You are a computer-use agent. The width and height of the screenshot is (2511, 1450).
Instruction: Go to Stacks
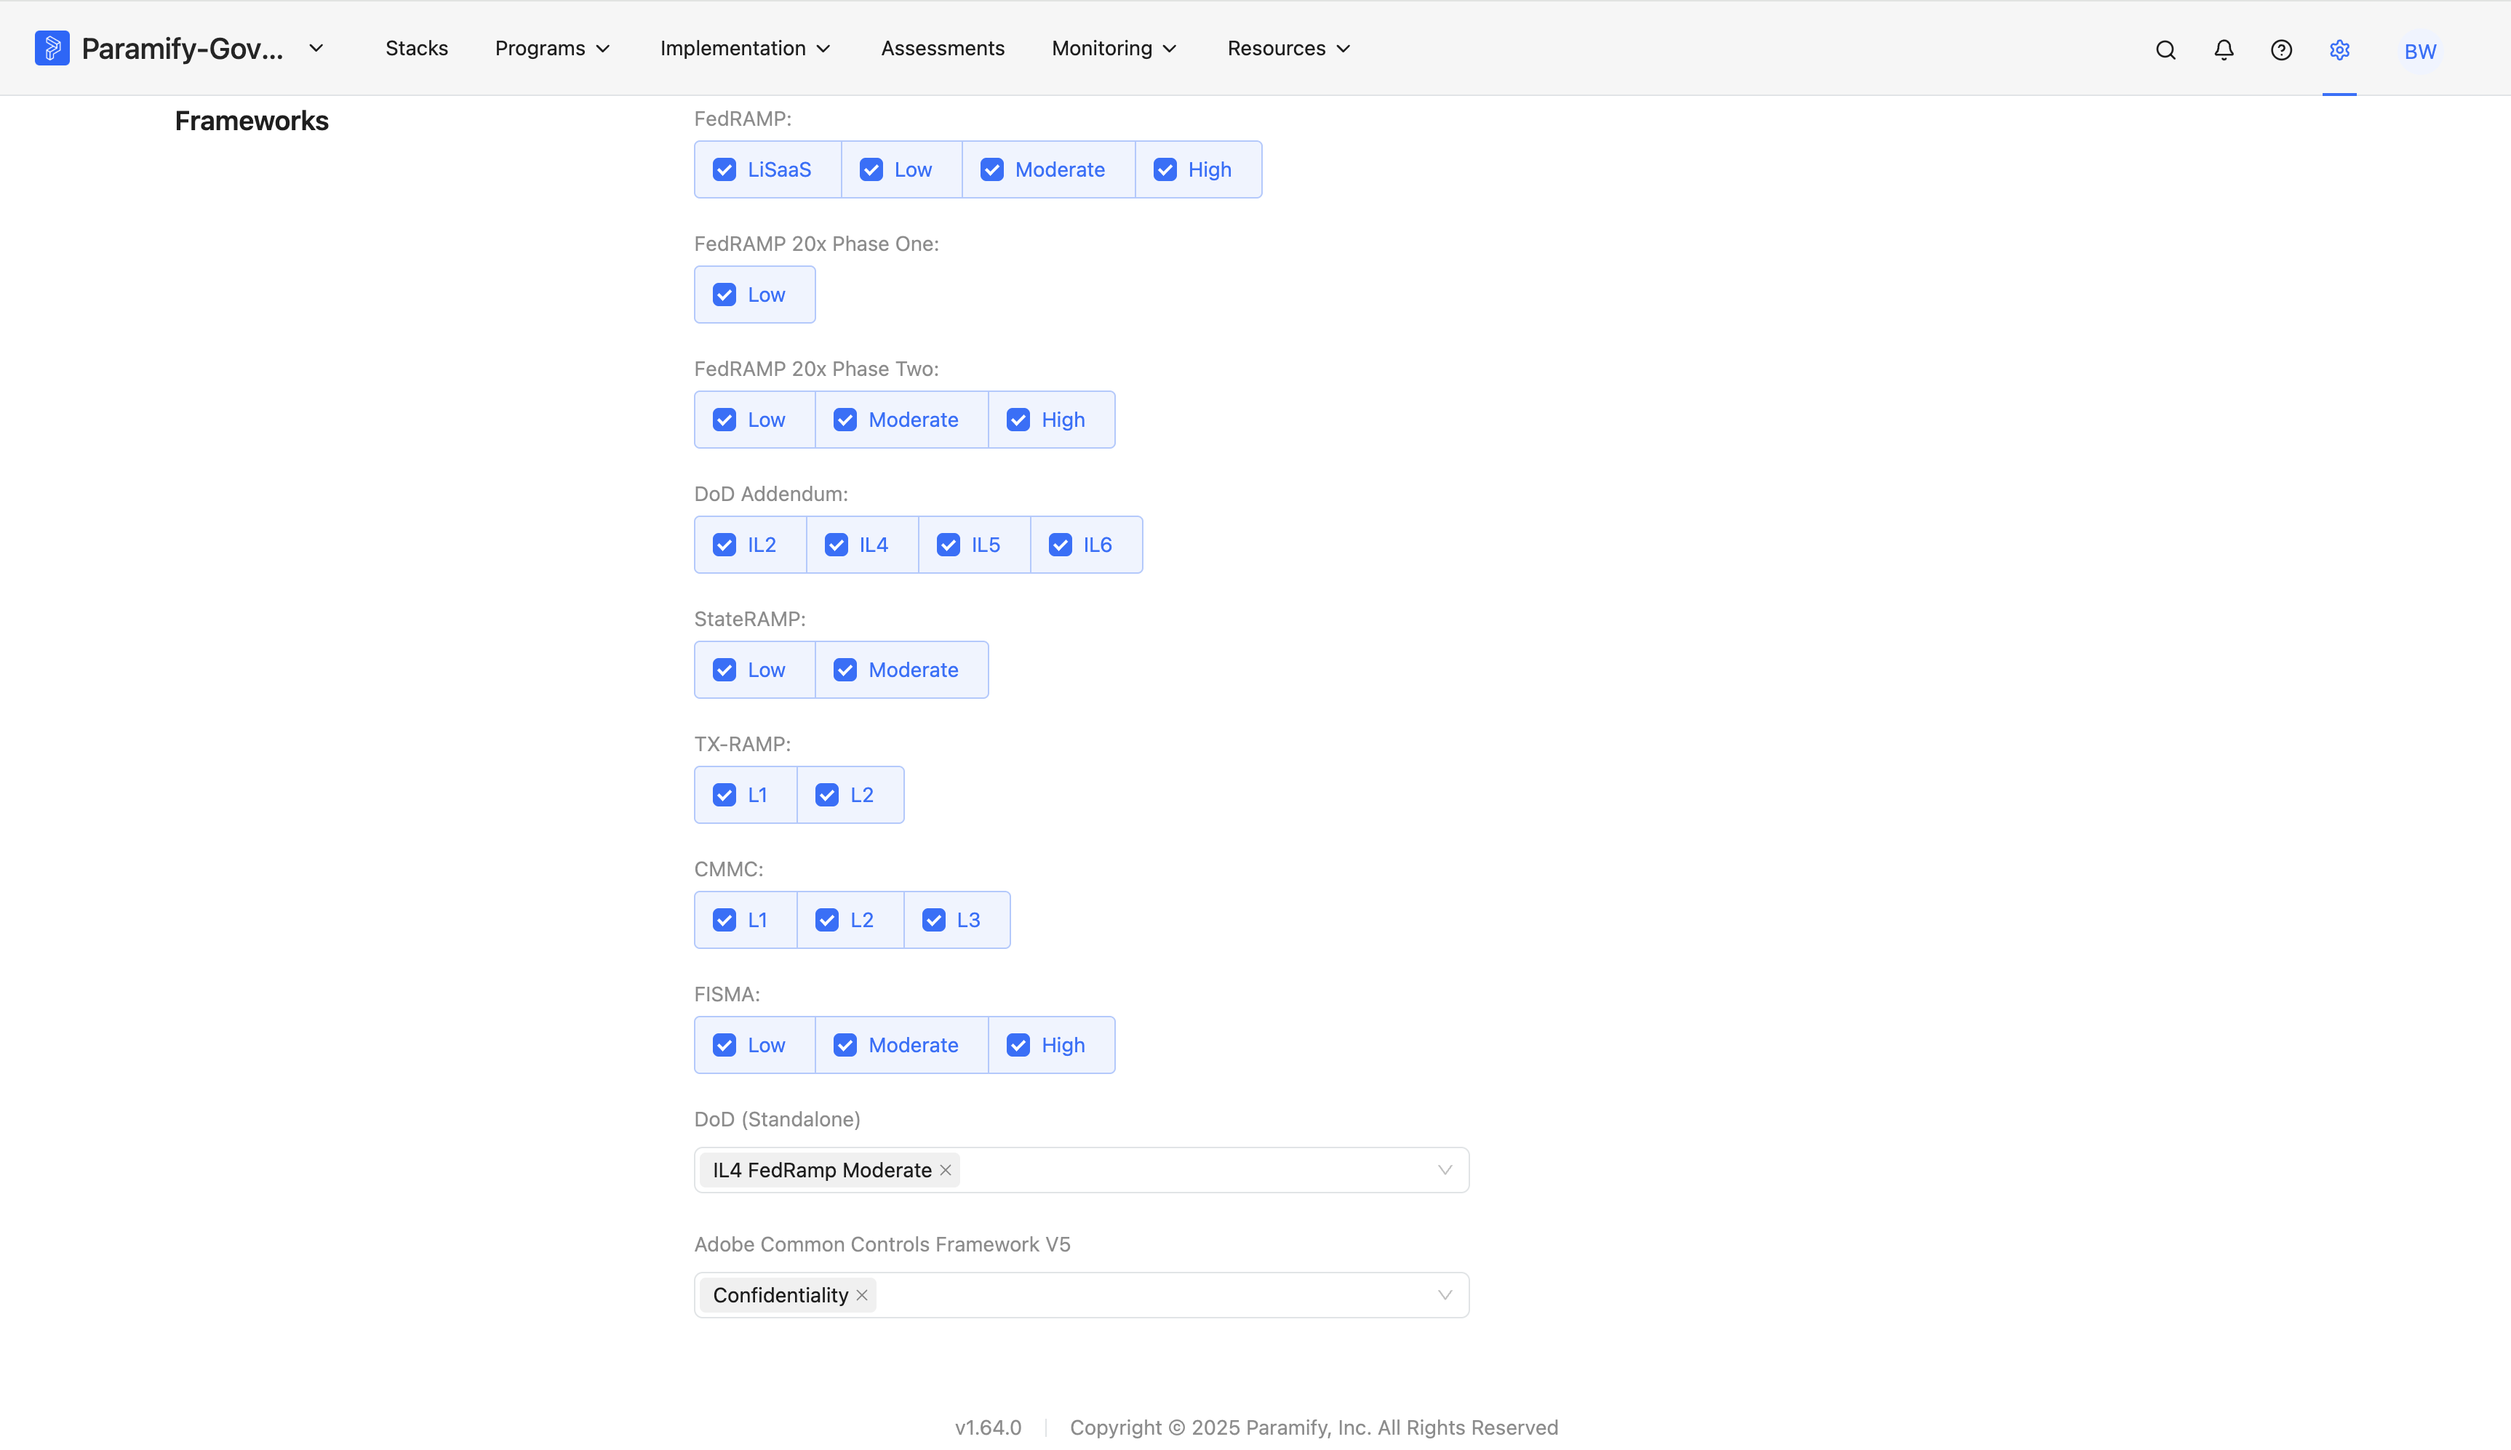[416, 48]
